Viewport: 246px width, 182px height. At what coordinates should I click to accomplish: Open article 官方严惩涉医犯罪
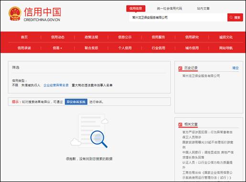click(x=207, y=135)
